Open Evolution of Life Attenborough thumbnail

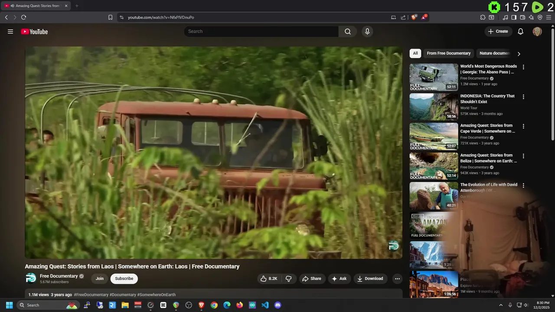[434, 195]
